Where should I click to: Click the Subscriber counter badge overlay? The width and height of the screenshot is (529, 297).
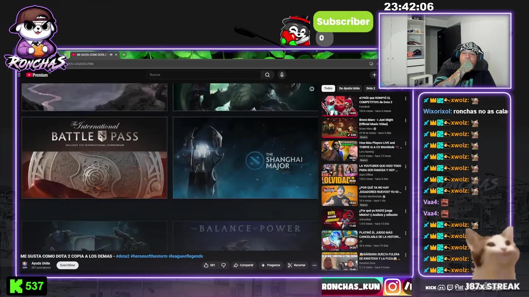(343, 22)
